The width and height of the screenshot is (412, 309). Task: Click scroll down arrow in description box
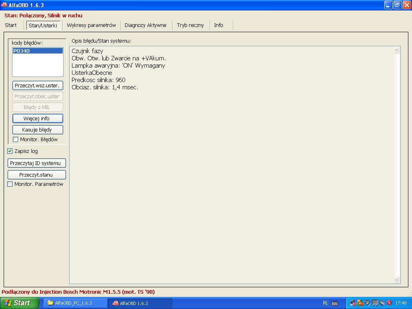(x=397, y=280)
